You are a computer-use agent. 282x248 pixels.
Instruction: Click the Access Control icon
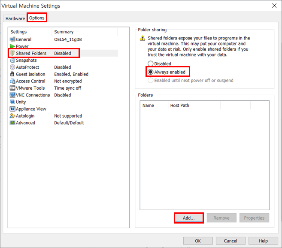coord(12,81)
